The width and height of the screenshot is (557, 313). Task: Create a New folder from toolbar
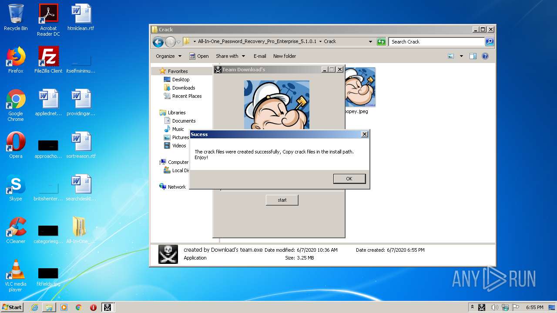[285, 56]
